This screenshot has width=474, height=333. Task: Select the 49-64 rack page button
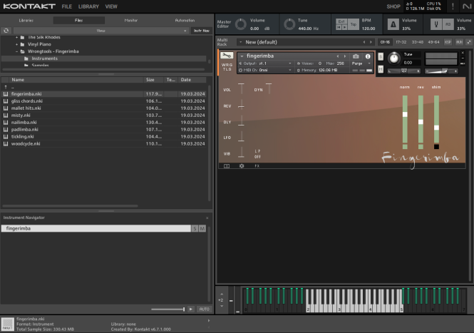coord(433,42)
